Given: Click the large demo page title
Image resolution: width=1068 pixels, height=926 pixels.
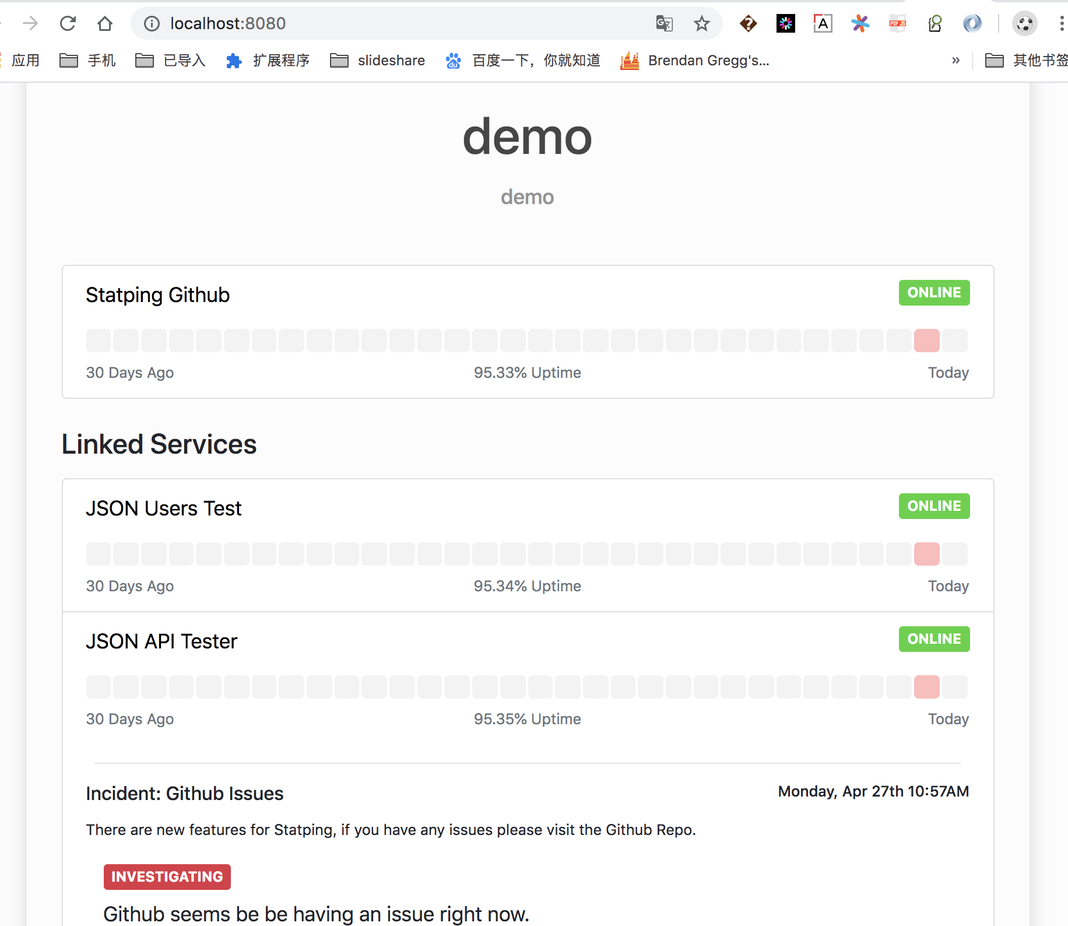Looking at the screenshot, I should [528, 137].
